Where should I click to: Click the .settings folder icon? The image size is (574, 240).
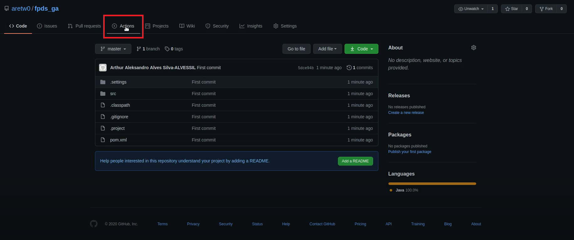click(x=103, y=82)
